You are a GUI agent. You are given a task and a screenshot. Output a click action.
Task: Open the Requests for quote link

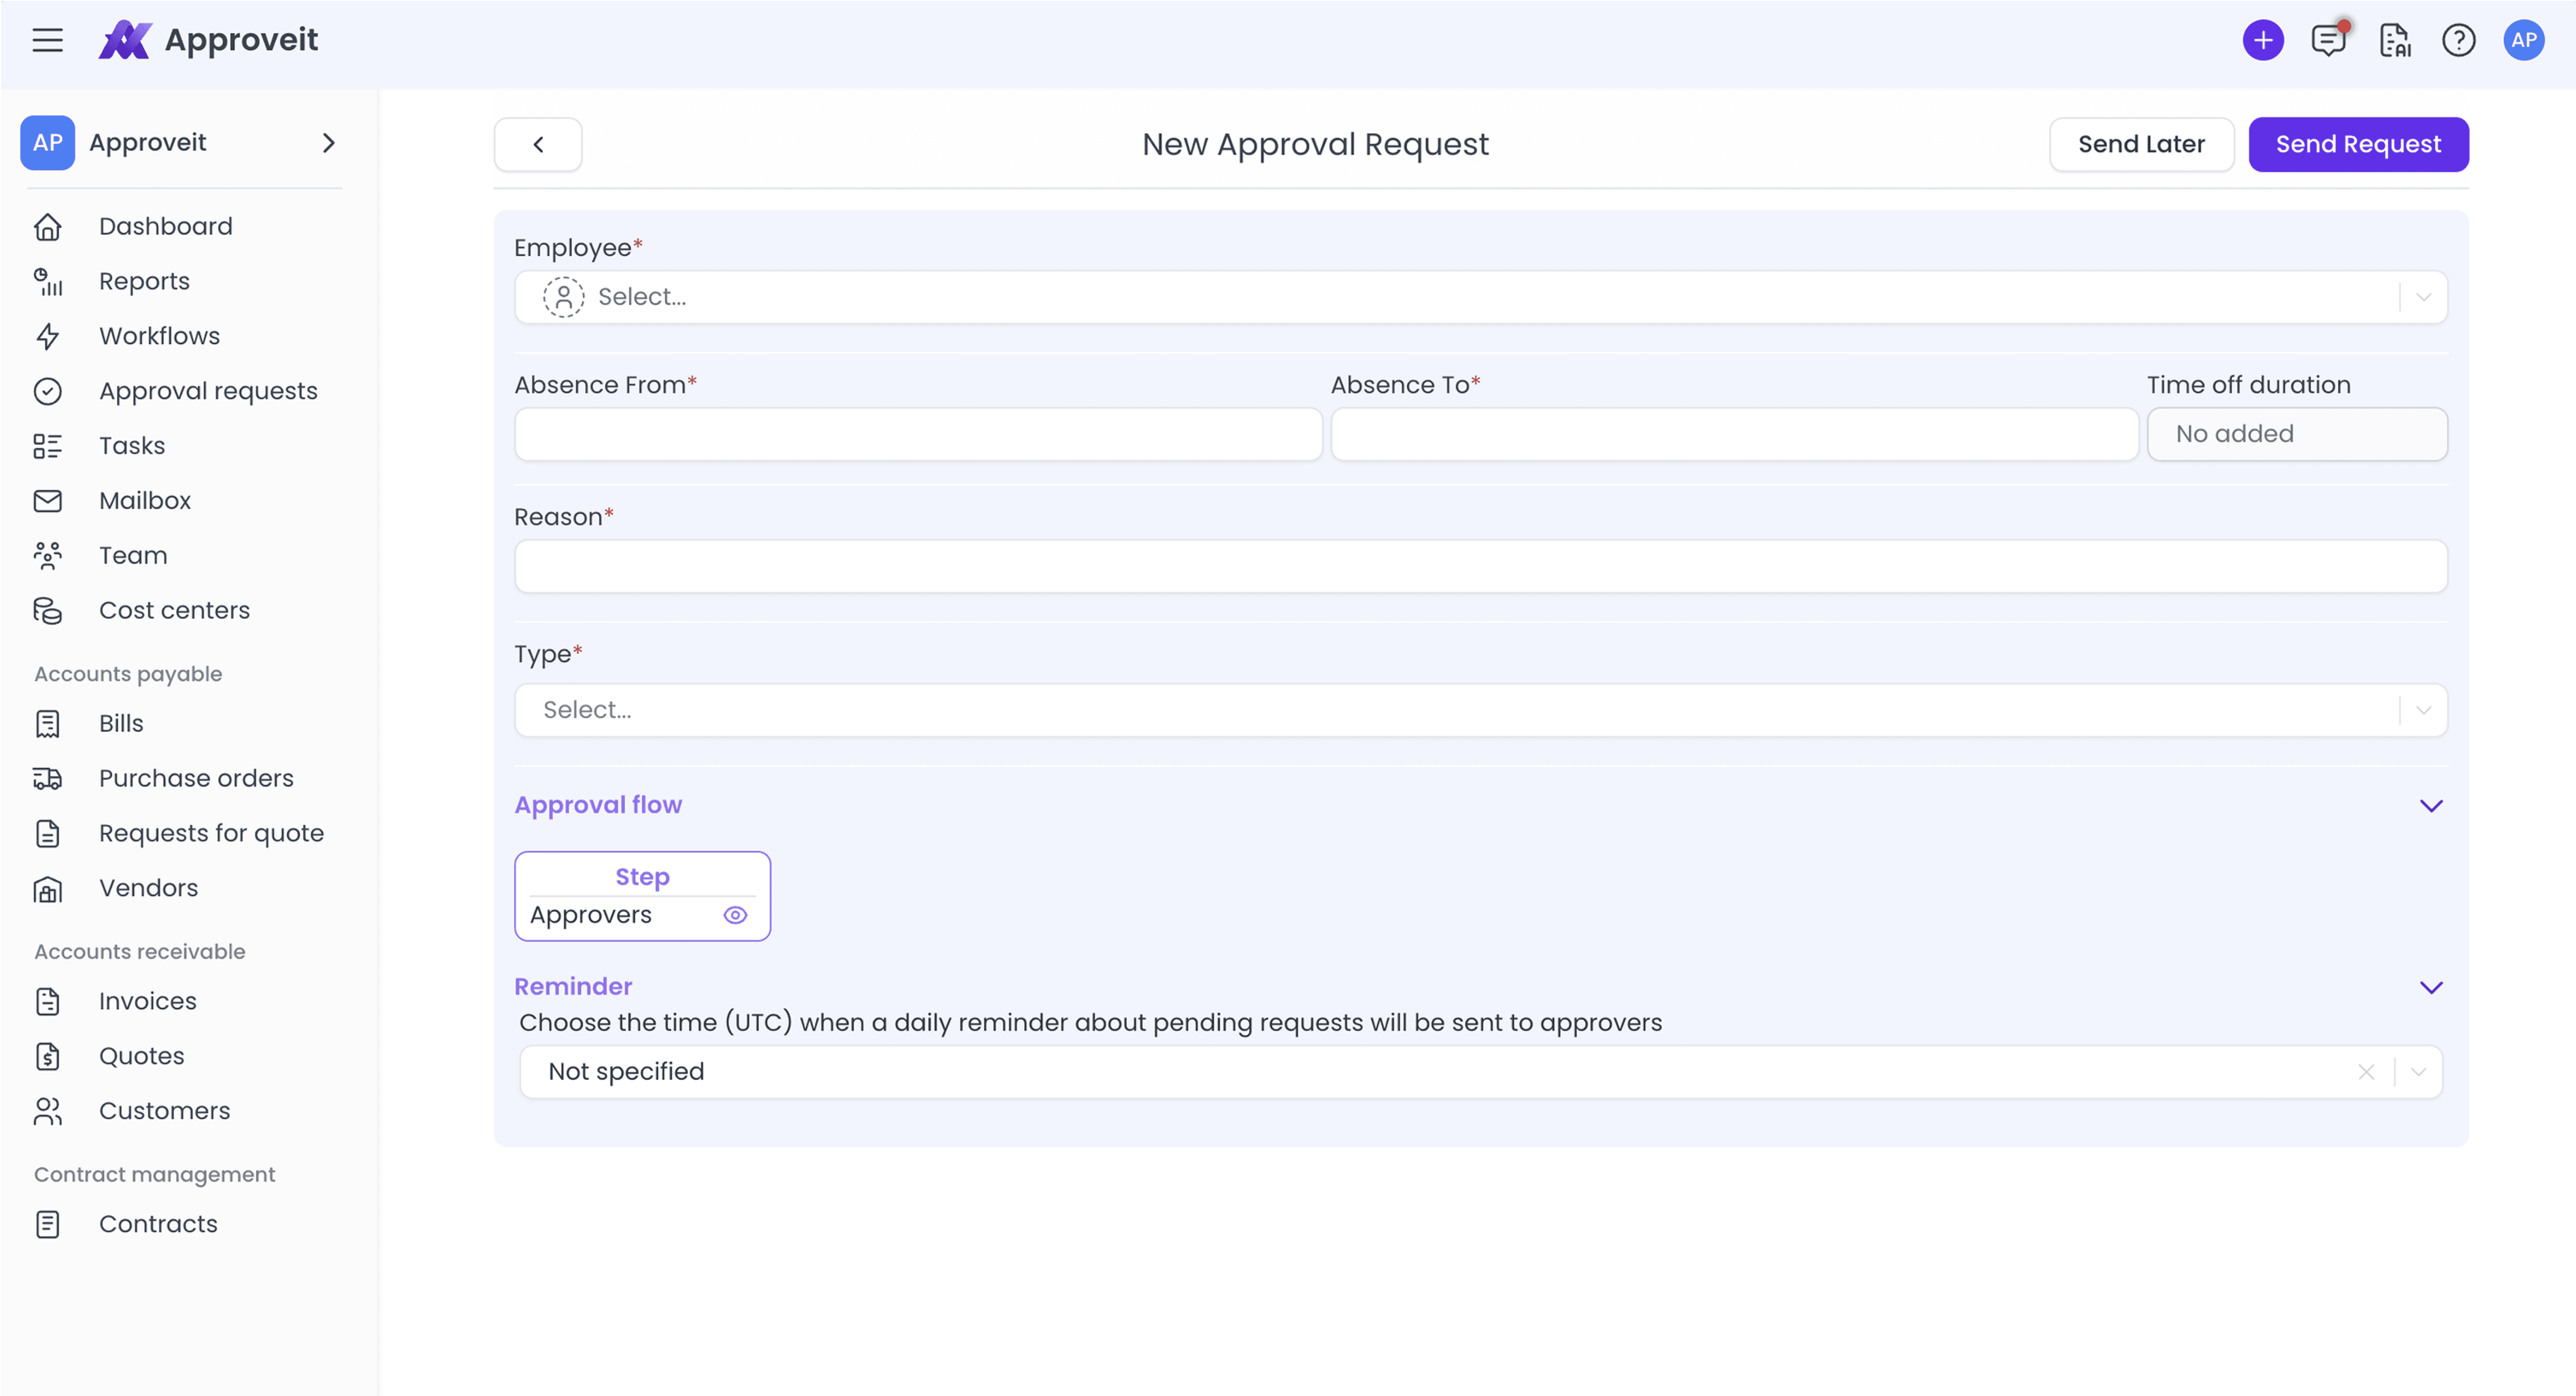pos(212,833)
